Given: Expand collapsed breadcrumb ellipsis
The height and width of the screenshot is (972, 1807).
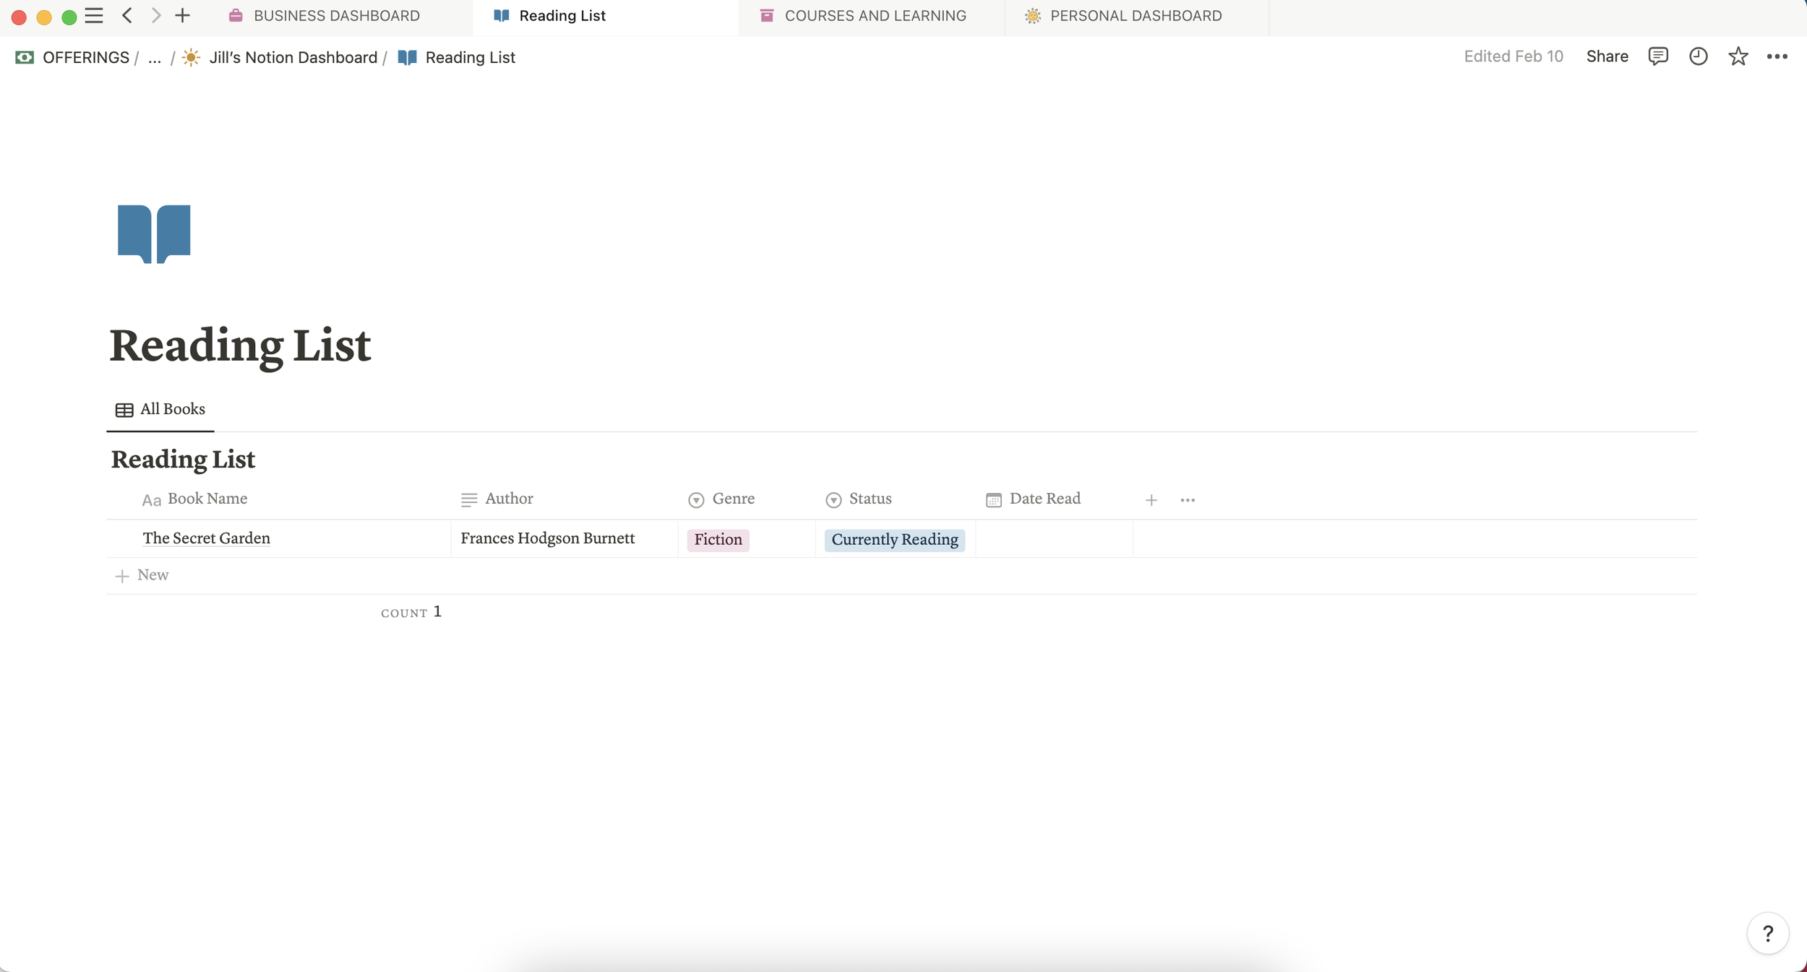Looking at the screenshot, I should tap(154, 58).
